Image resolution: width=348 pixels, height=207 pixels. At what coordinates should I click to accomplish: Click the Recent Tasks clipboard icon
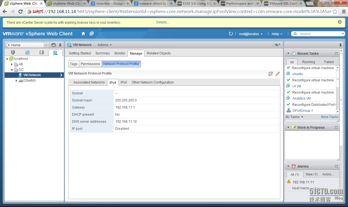tap(294, 54)
